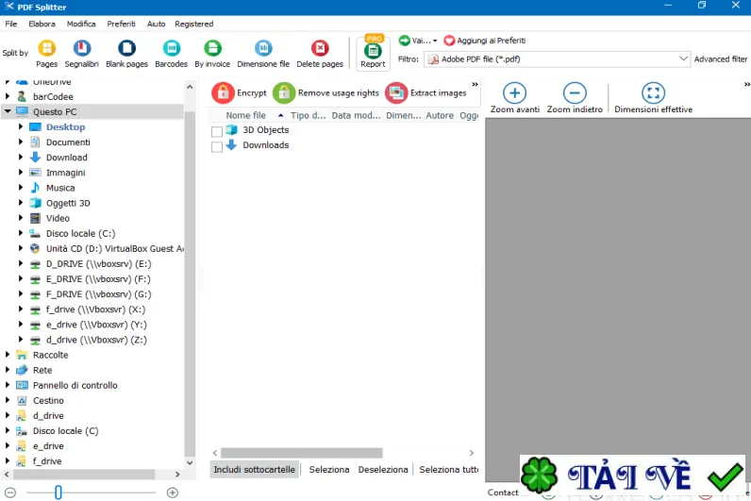The width and height of the screenshot is (751, 501).
Task: Check the 3D Objects folder checkbox
Action: (217, 131)
